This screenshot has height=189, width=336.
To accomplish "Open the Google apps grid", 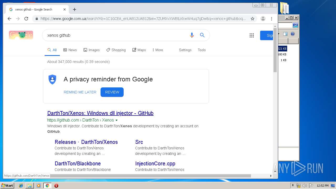I will 252,35.
